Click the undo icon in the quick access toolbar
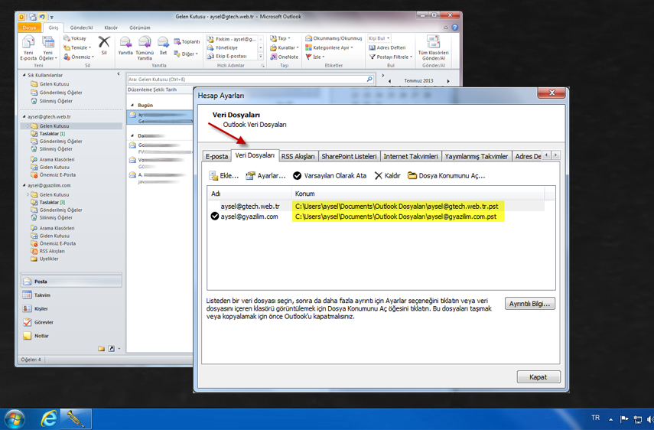654x430 pixels. click(x=42, y=17)
